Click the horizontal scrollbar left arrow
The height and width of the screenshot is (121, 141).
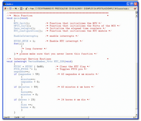[23, 117]
